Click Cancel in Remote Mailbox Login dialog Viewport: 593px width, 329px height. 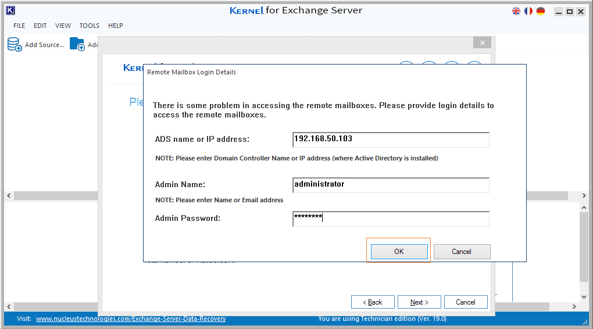(462, 252)
